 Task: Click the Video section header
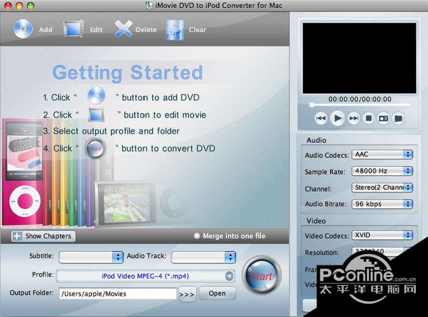click(x=316, y=220)
